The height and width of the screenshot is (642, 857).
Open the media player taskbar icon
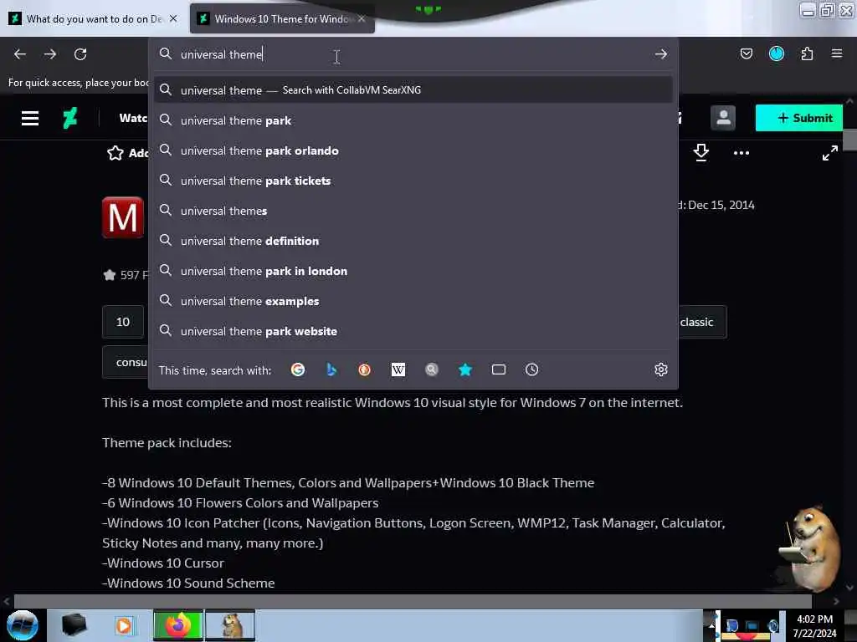[x=124, y=625]
